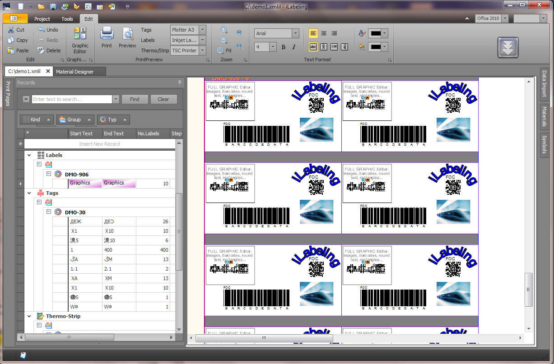Save the project with the floppy disk icon

[x=53, y=6]
